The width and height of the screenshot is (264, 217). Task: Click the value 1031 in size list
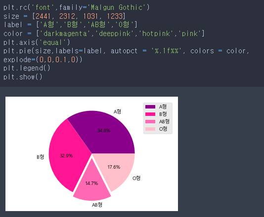click(90, 16)
